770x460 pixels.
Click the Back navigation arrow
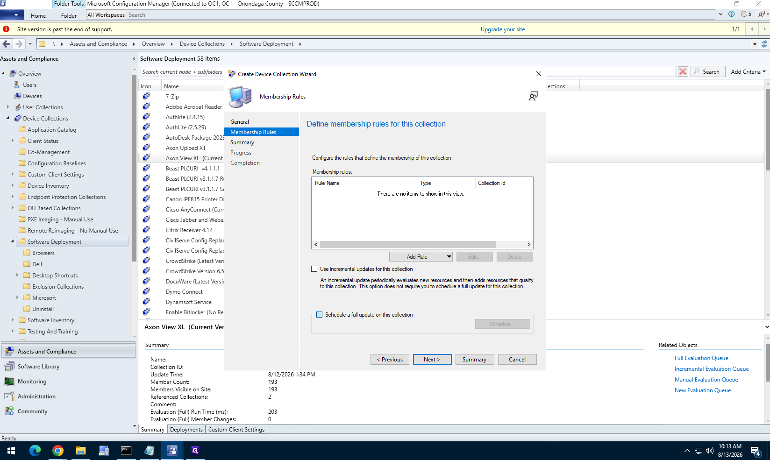coord(6,44)
